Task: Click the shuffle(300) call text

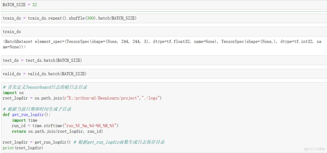Action: pyautogui.click(x=82, y=18)
